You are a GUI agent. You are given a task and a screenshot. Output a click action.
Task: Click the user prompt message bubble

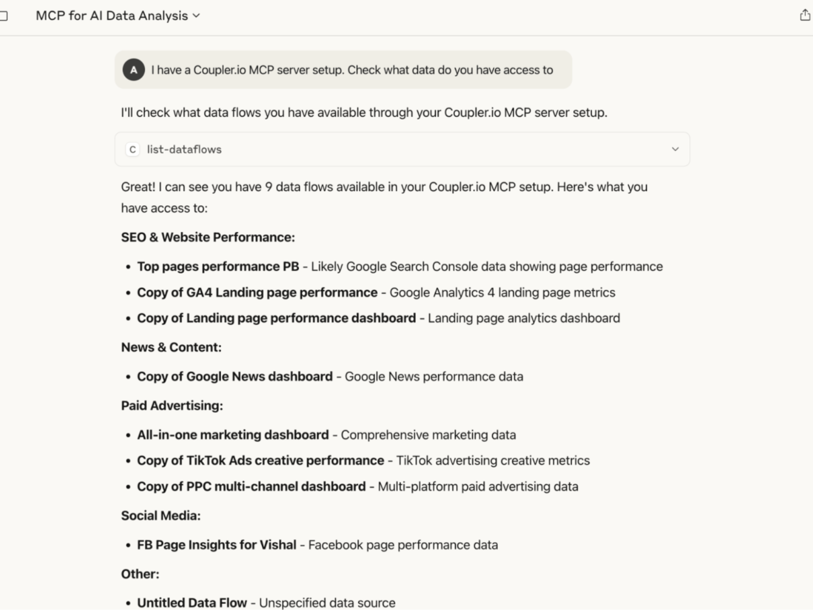tap(343, 70)
